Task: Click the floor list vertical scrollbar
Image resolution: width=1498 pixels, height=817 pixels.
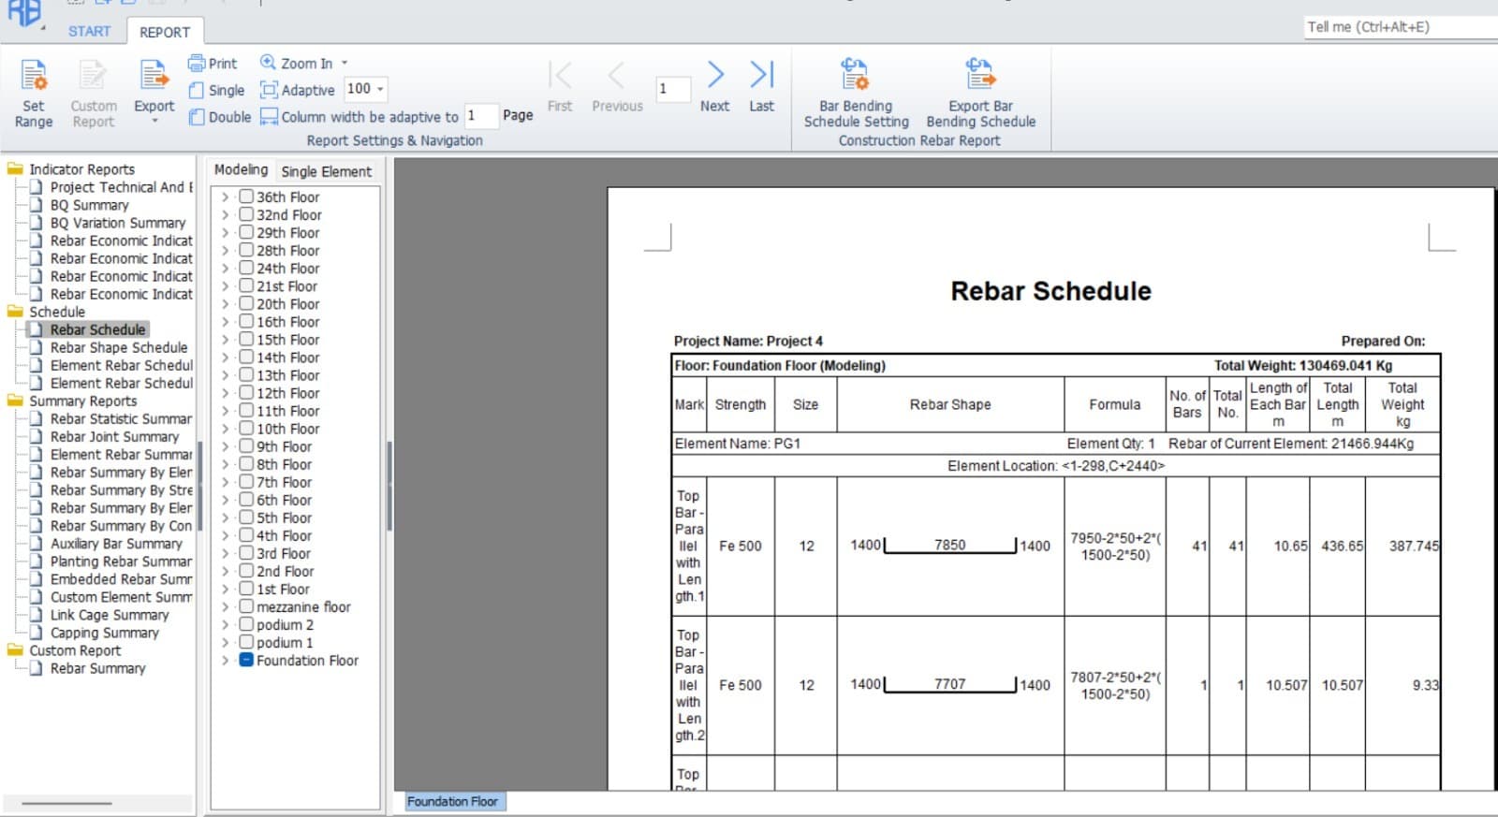Action: [x=389, y=486]
